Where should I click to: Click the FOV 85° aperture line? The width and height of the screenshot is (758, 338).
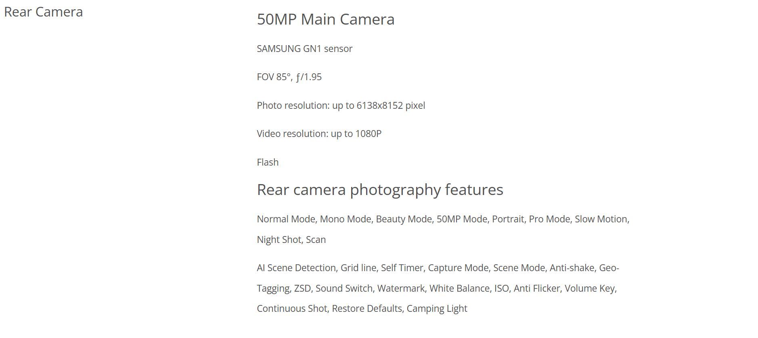pyautogui.click(x=289, y=77)
